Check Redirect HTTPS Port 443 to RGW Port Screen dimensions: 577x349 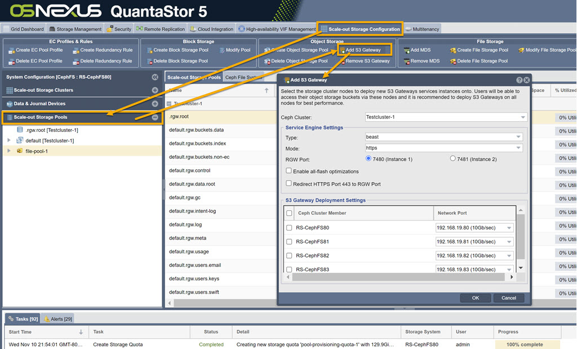coord(289,183)
